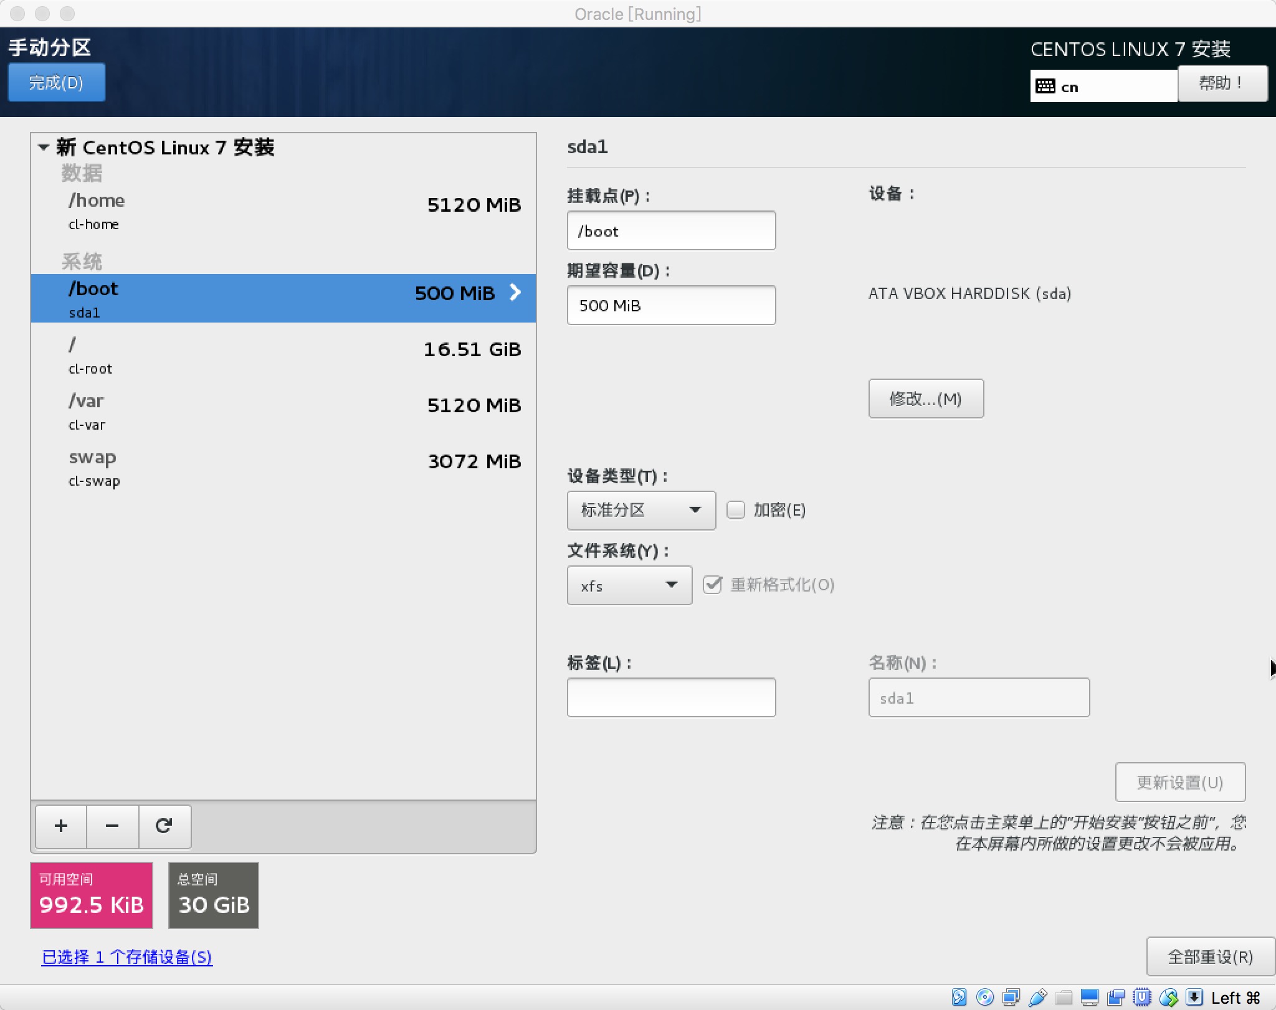
Task: Click the keyboard layout icon next to cn
Action: 1045,87
